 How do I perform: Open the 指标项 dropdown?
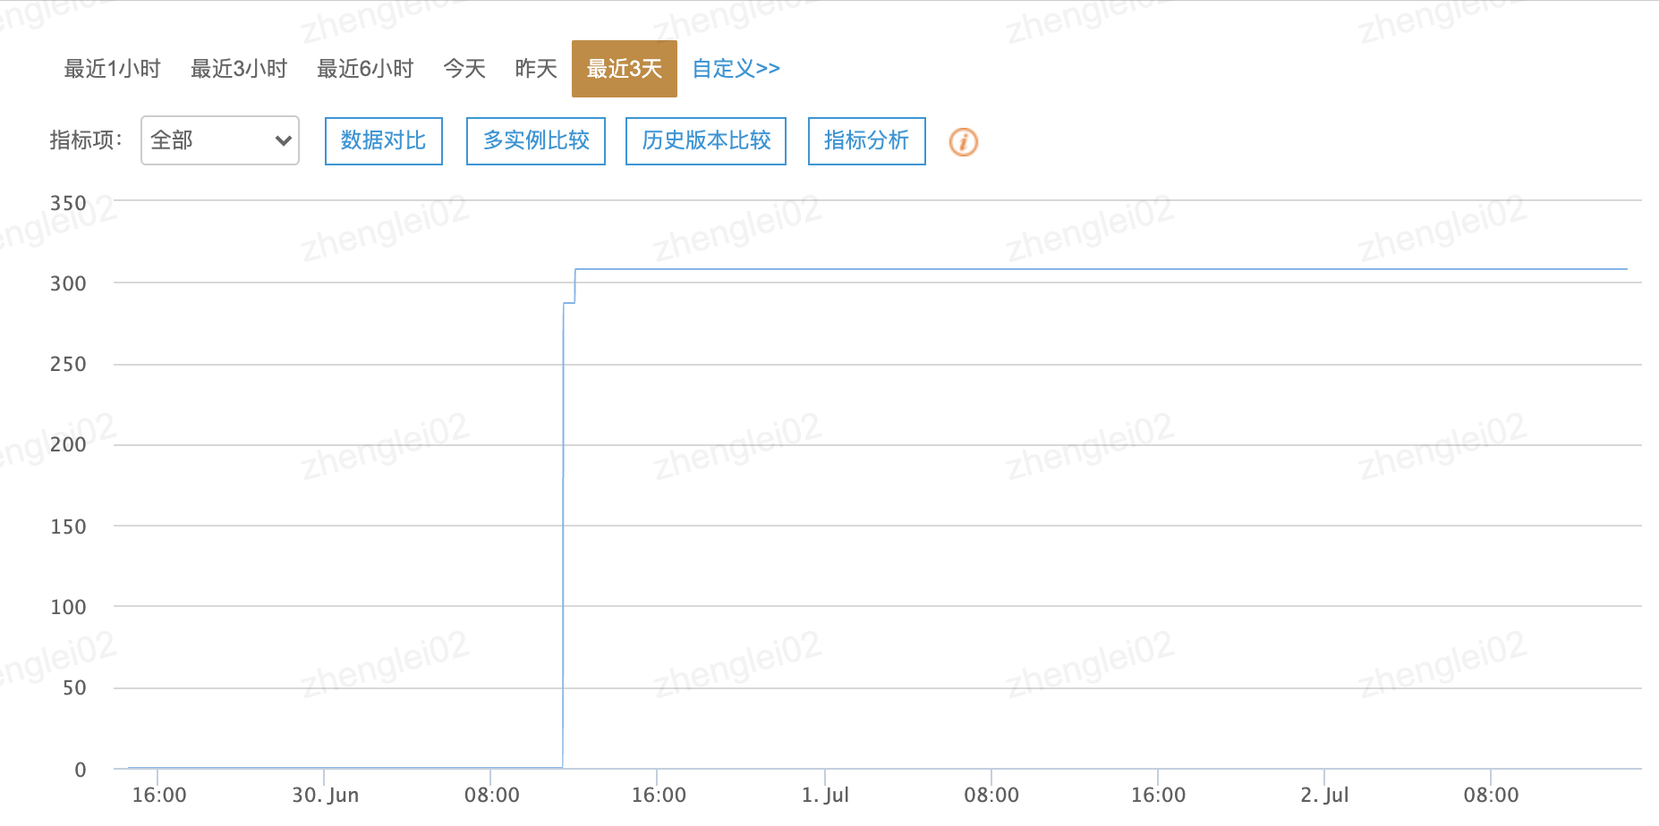click(x=220, y=140)
